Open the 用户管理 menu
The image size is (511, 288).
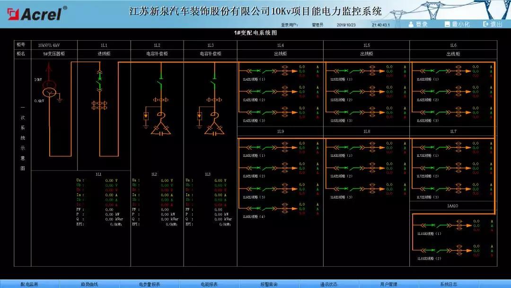(x=388, y=284)
